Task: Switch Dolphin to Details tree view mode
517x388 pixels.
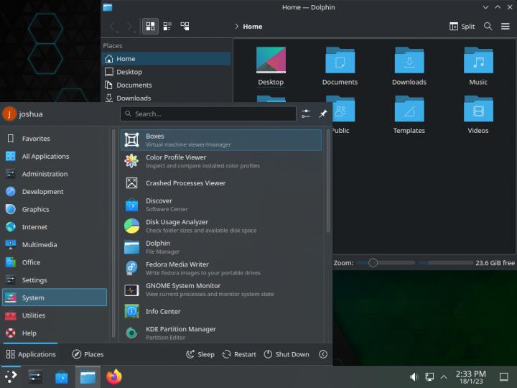Action: tap(185, 26)
